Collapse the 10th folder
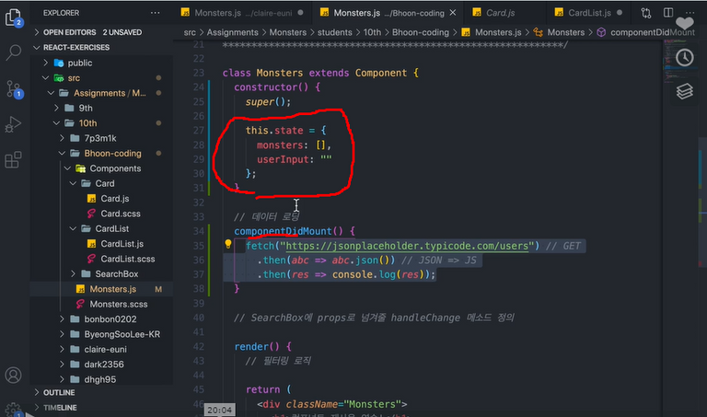 101,123
